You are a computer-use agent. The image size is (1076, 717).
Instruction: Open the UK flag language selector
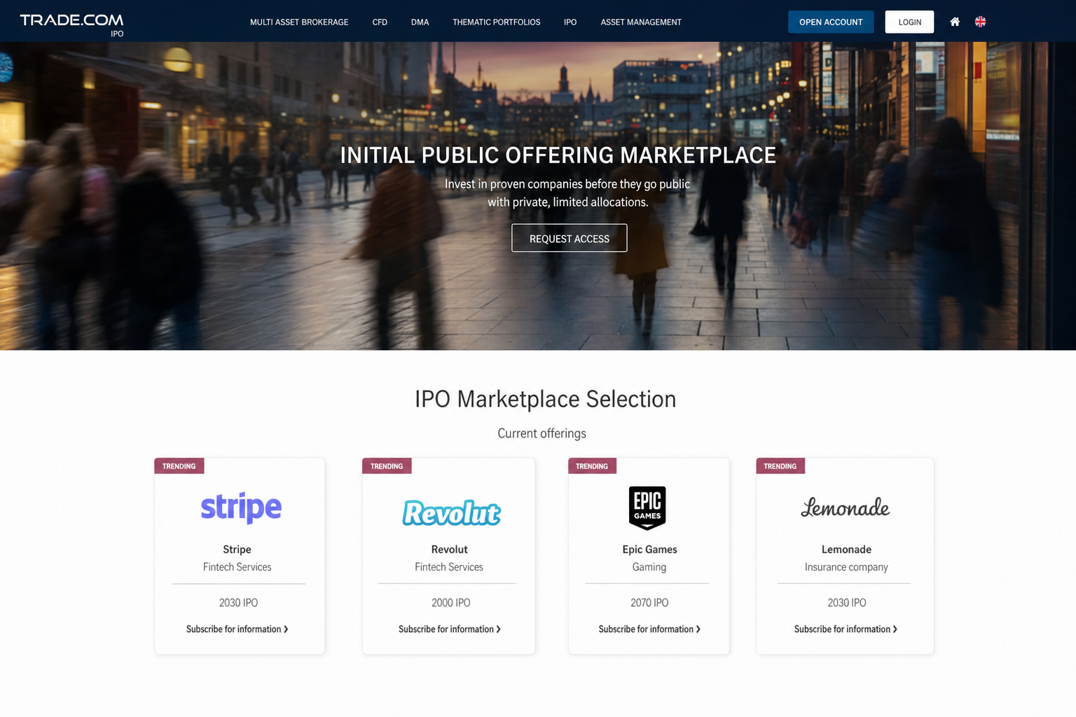point(980,22)
